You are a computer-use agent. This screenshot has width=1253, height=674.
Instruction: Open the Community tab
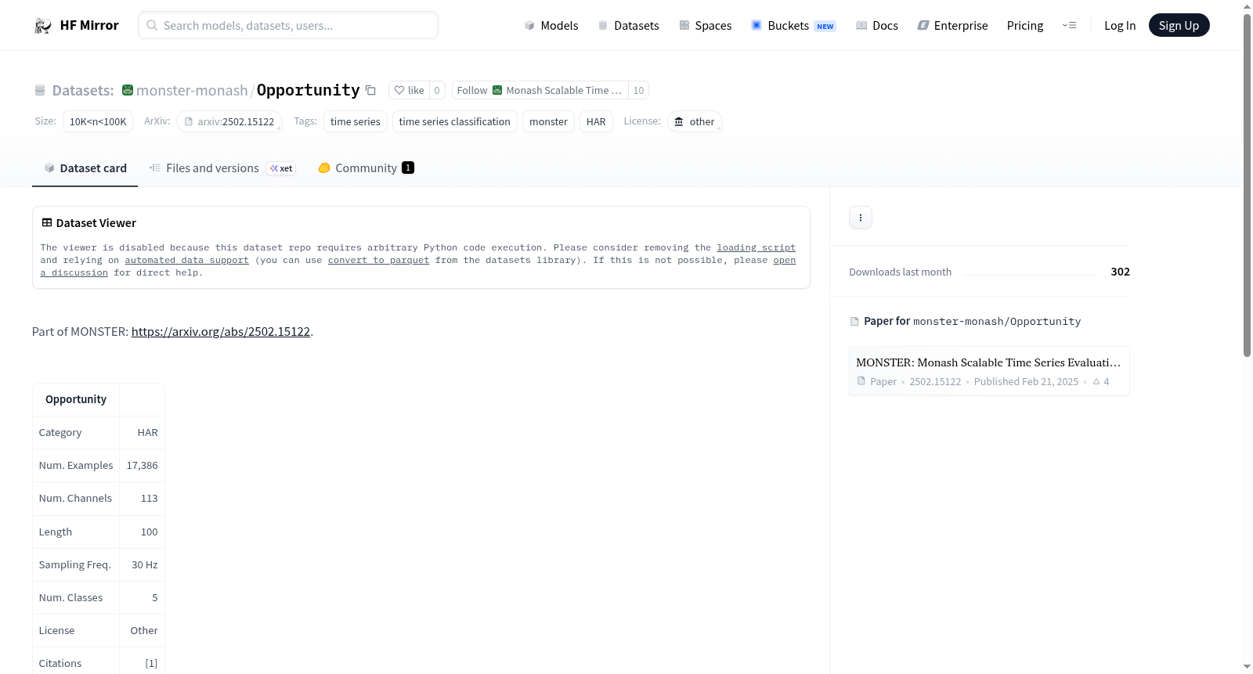pyautogui.click(x=366, y=168)
